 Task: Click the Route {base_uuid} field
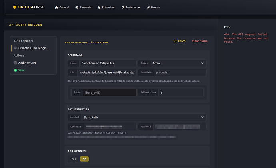coord(110,93)
